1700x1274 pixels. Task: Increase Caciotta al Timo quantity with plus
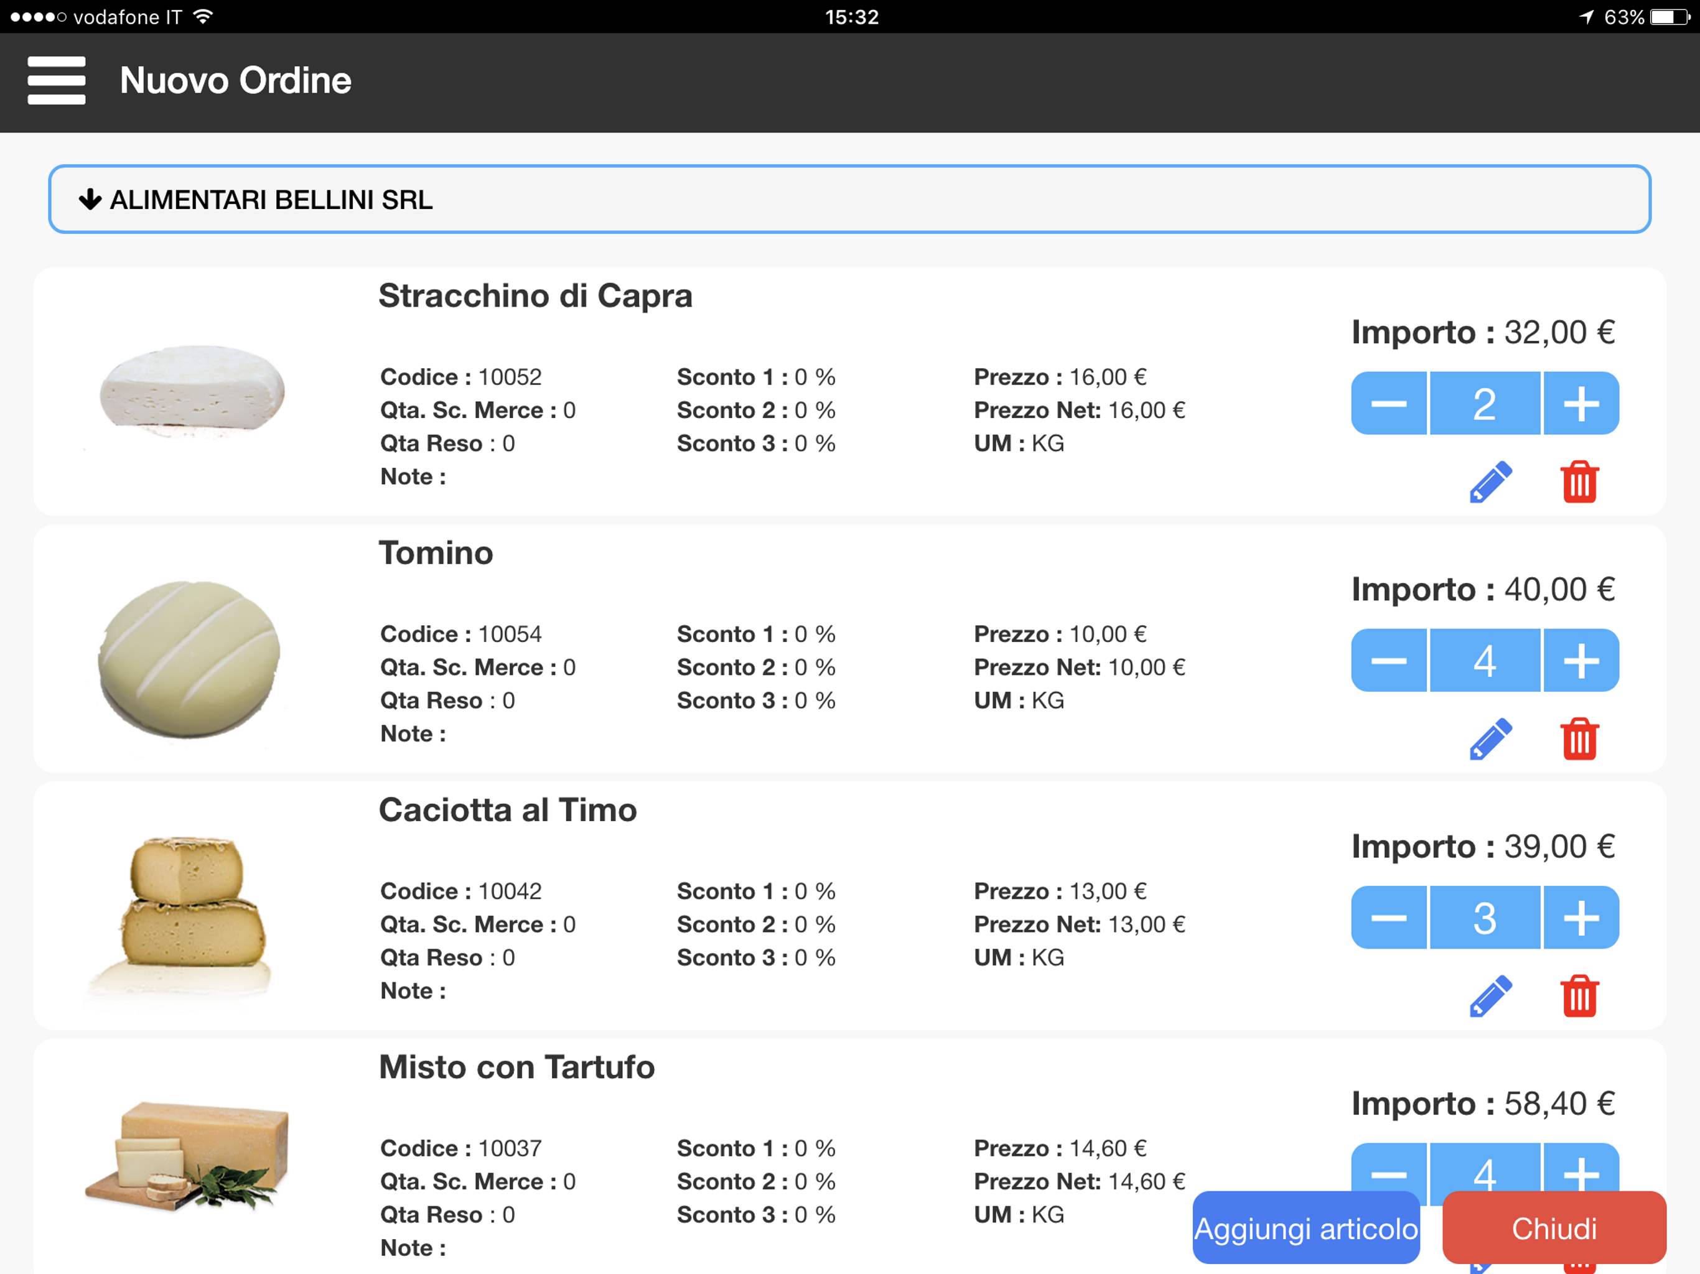tap(1581, 918)
